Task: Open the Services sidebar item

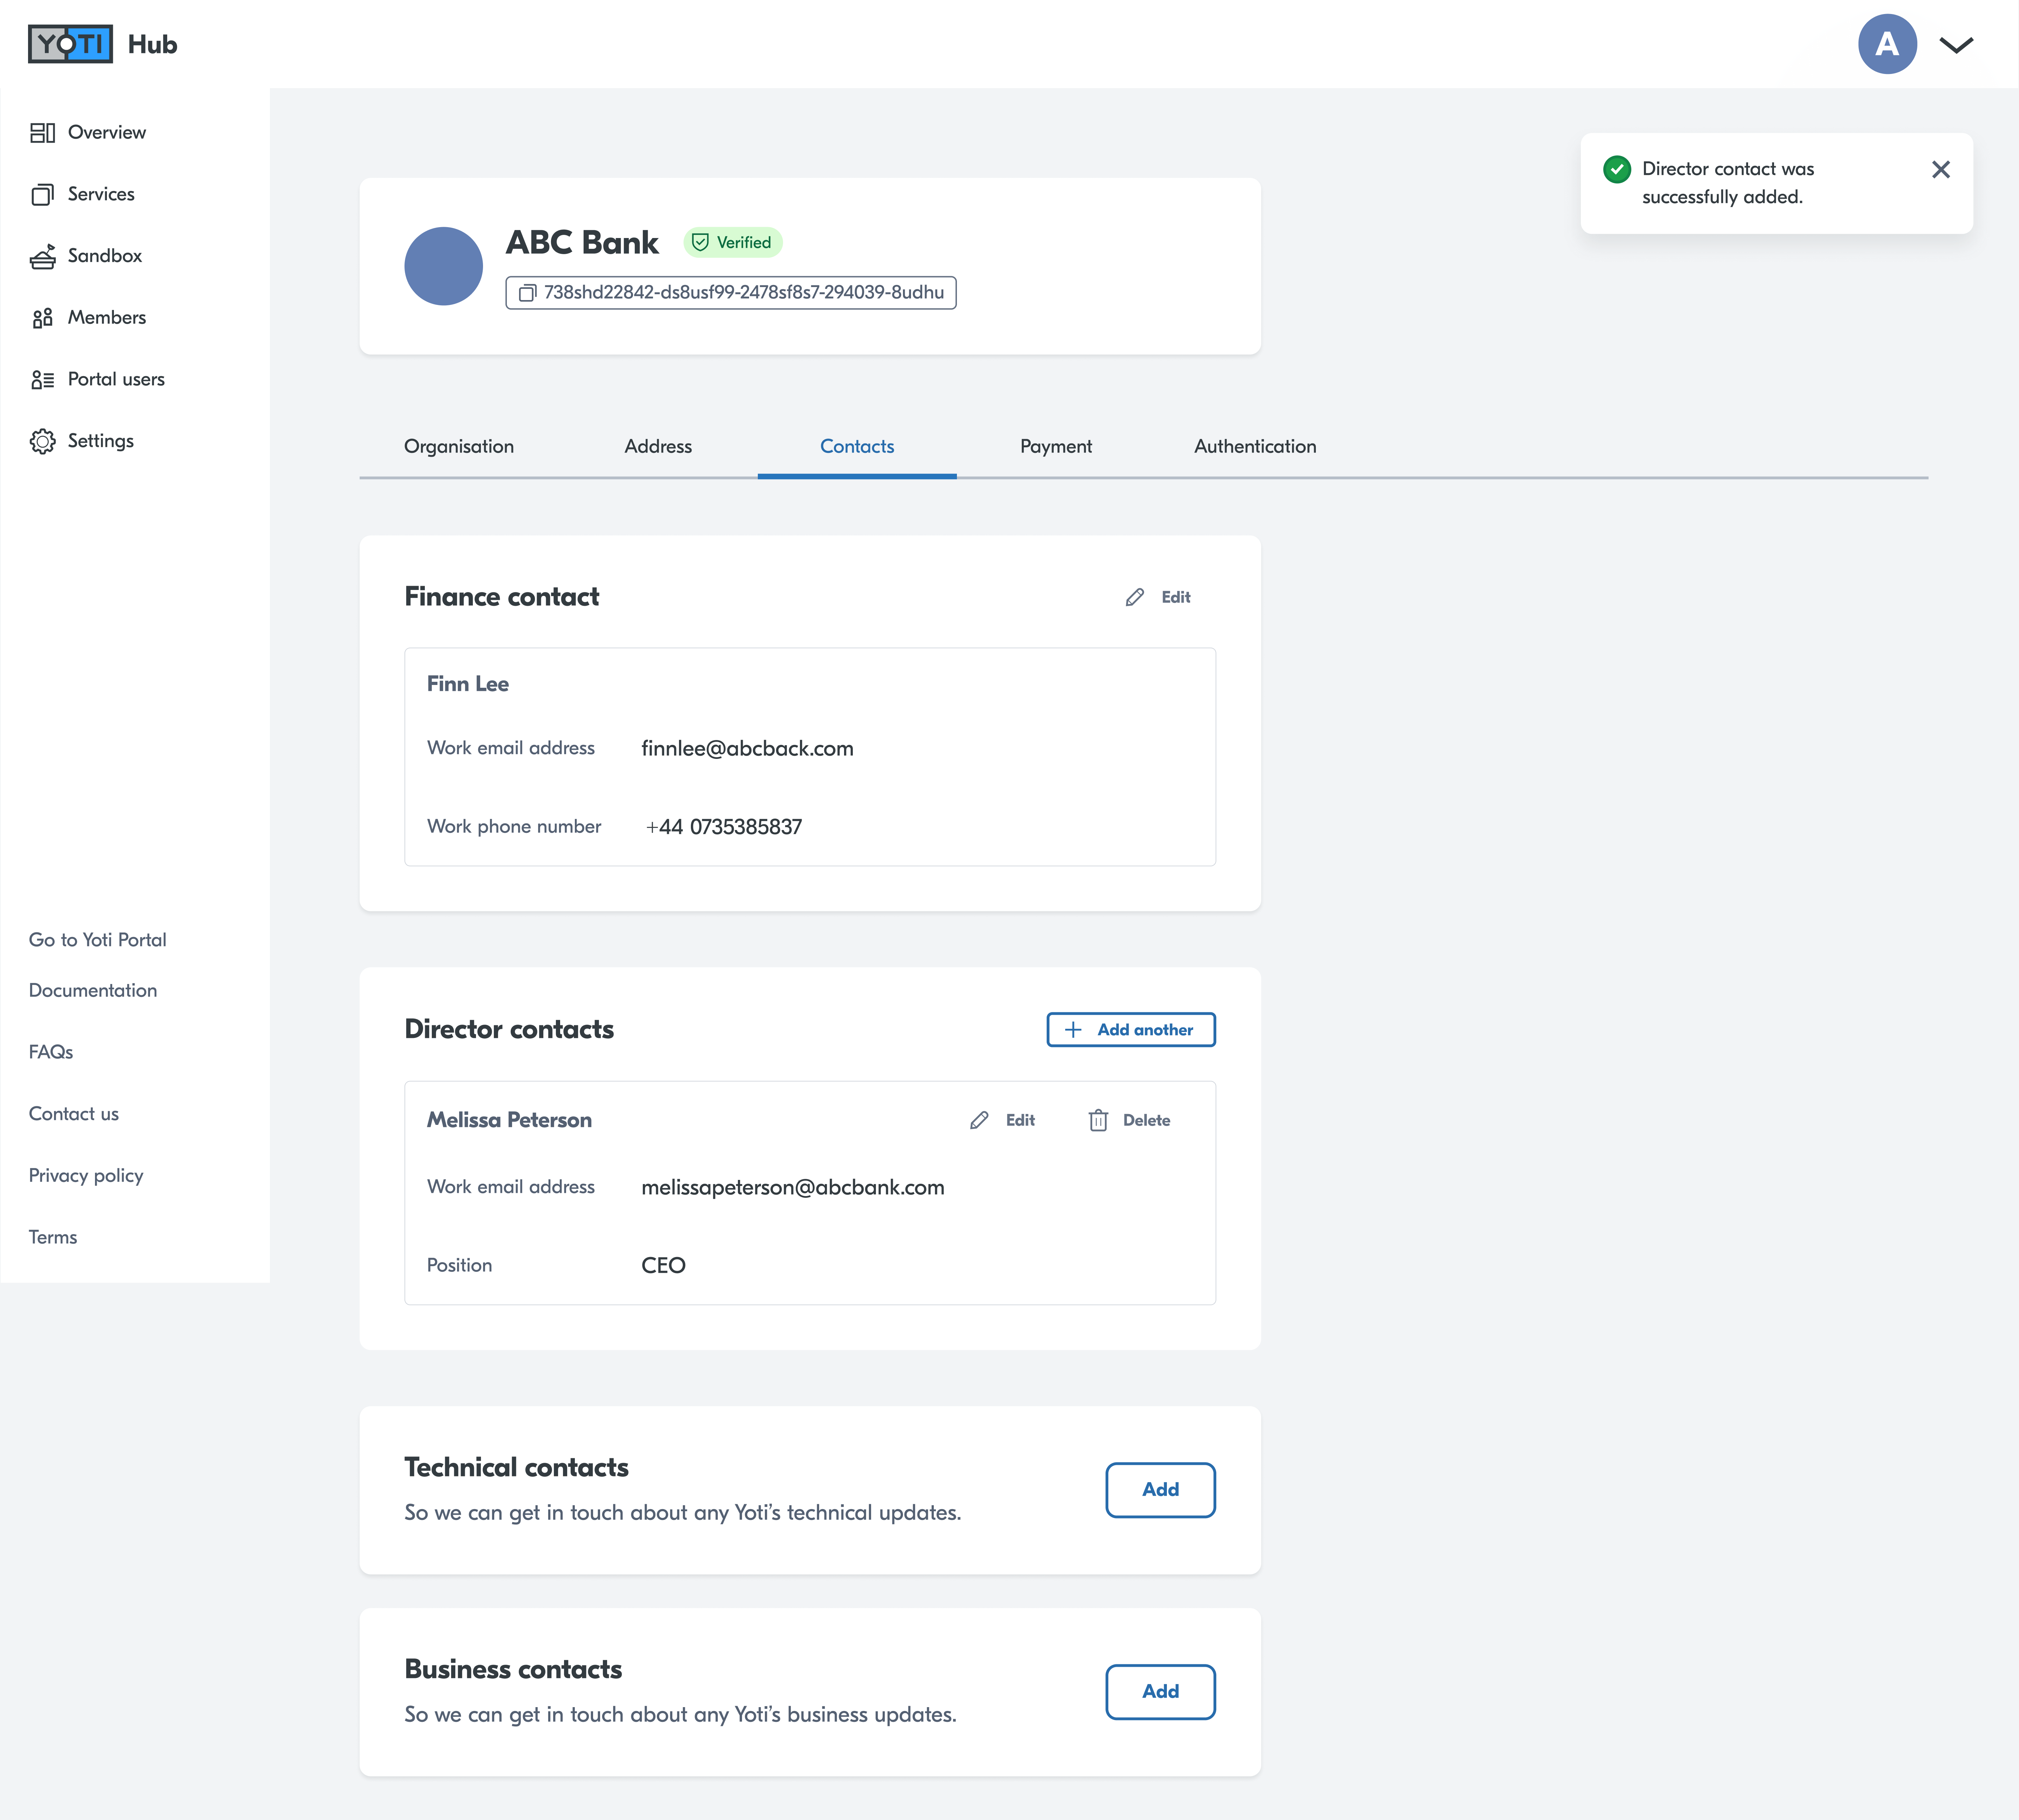Action: click(100, 194)
